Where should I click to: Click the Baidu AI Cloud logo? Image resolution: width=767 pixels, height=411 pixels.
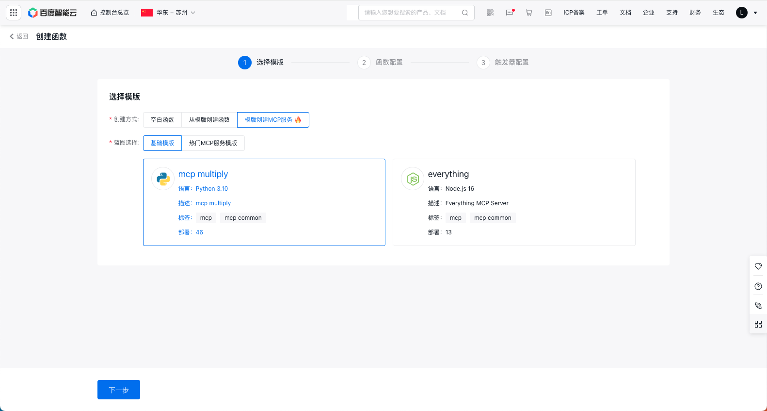[52, 13]
